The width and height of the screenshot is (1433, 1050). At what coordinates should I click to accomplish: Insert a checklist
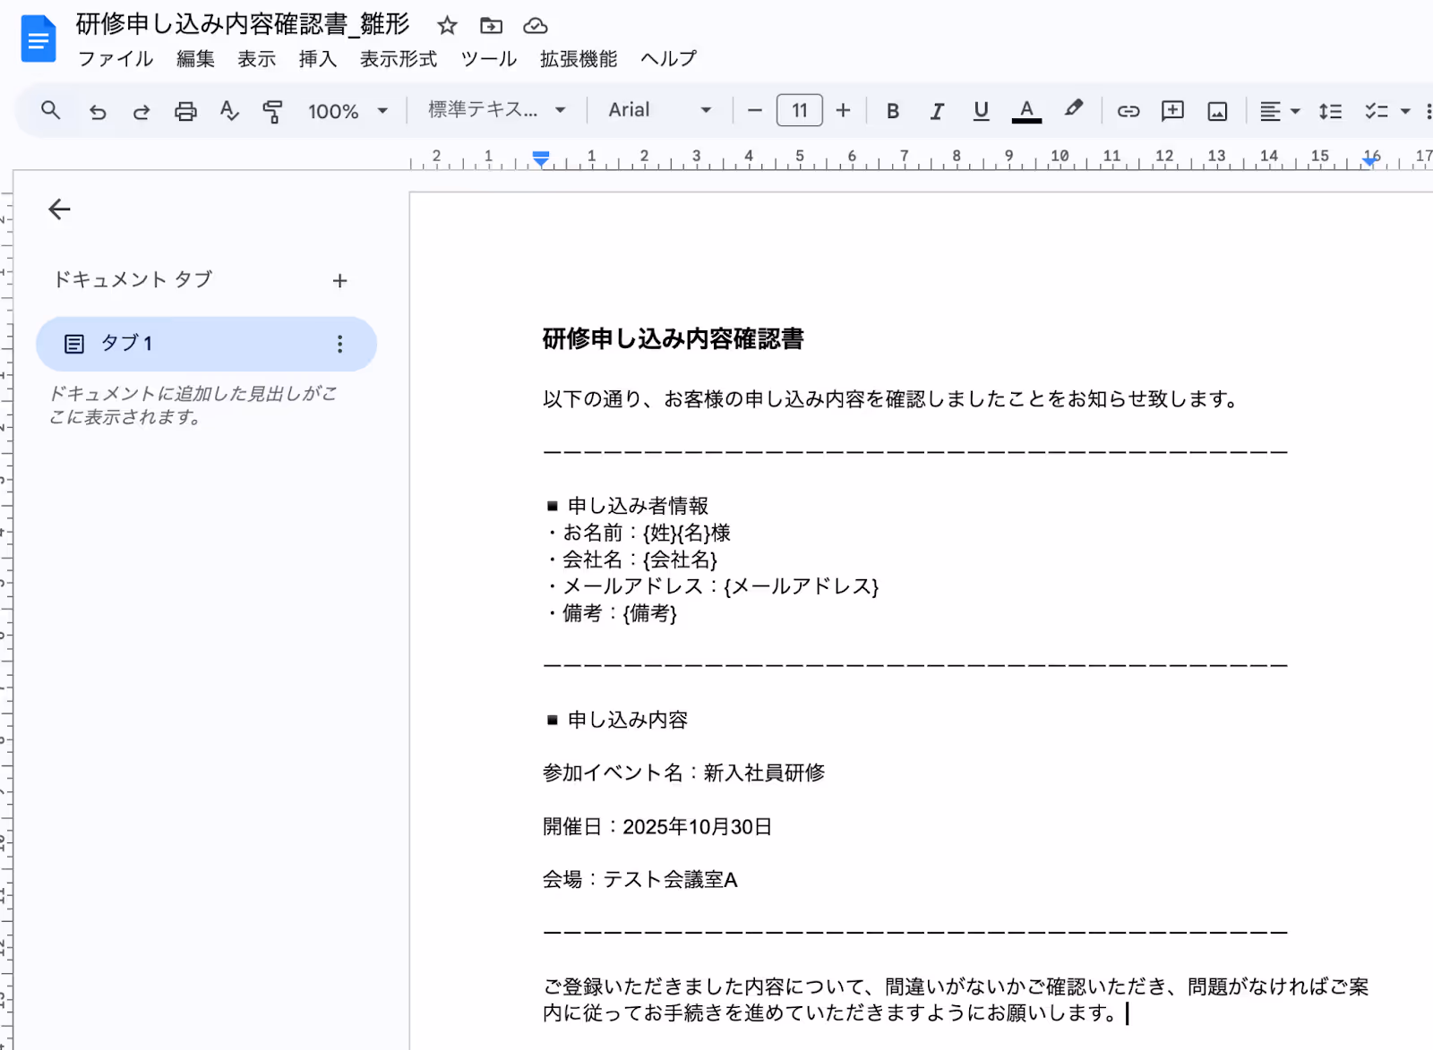tap(1376, 111)
